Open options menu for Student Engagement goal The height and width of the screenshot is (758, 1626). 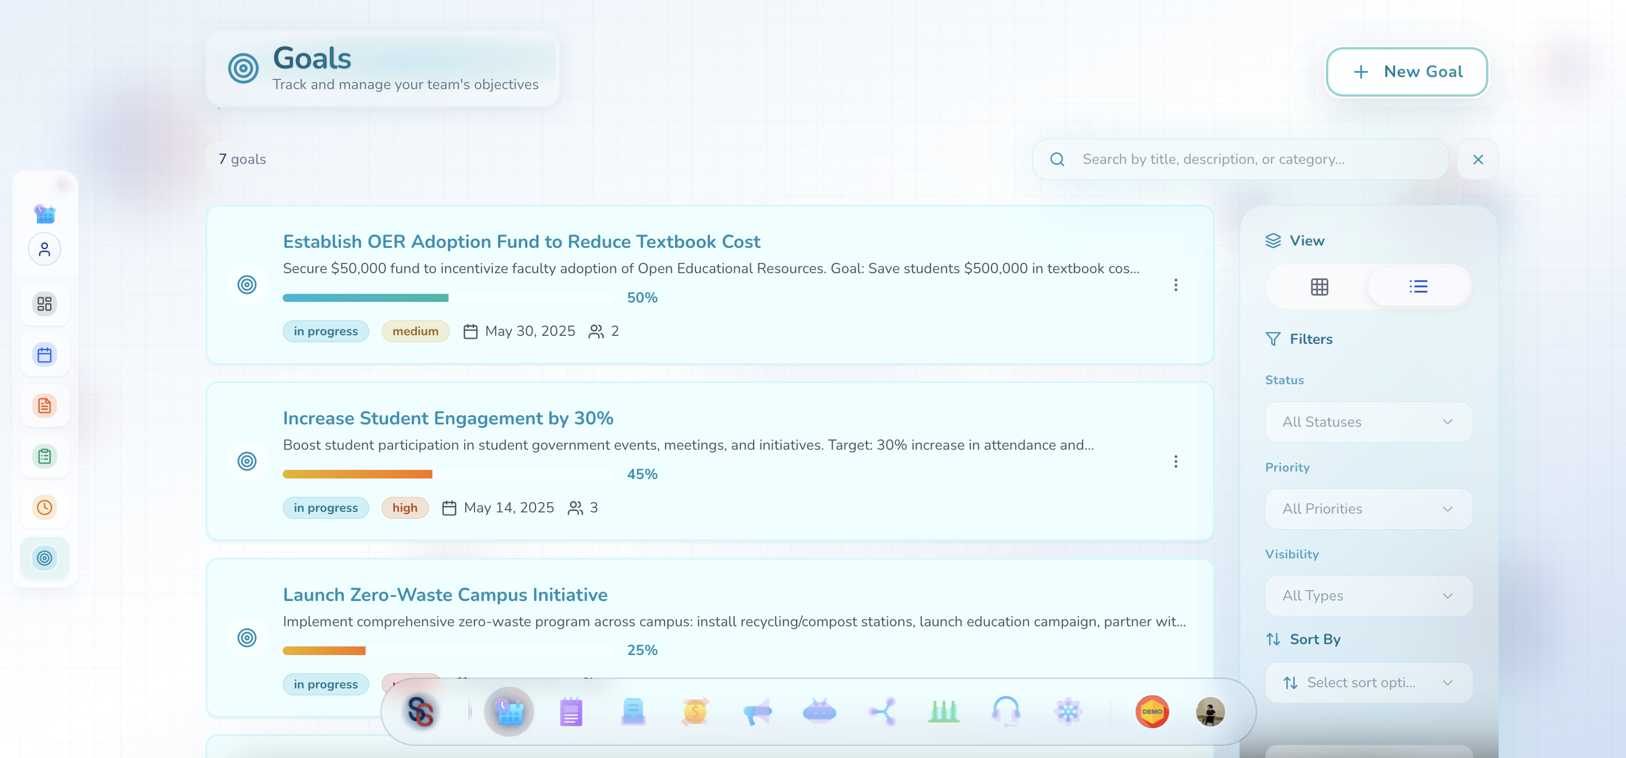[1175, 462]
